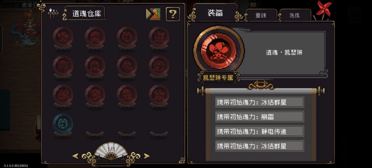This screenshot has height=168, width=372.
Task: Click the 凯瑟琳专属 label button
Action: click(x=218, y=78)
